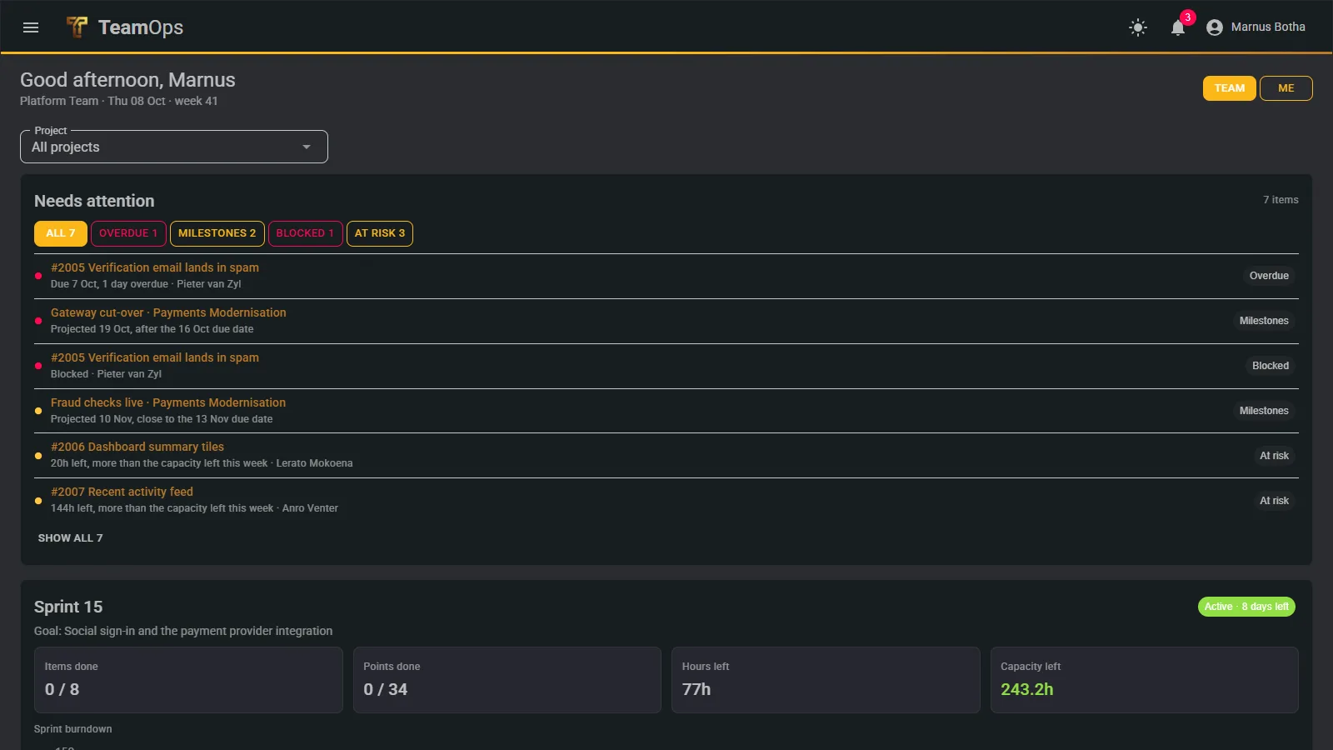Click Milestones chip on Fraud checks row
This screenshot has width=1333, height=750.
click(x=1264, y=411)
